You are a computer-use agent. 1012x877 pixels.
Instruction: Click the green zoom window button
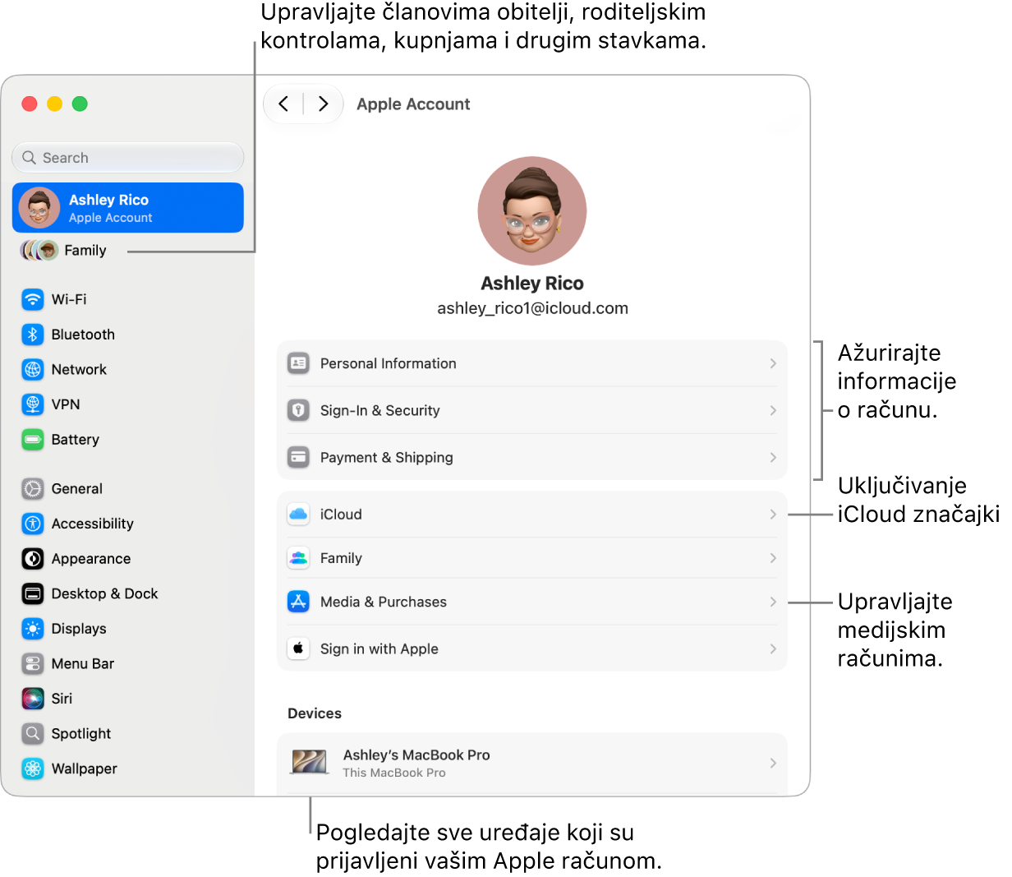80,104
